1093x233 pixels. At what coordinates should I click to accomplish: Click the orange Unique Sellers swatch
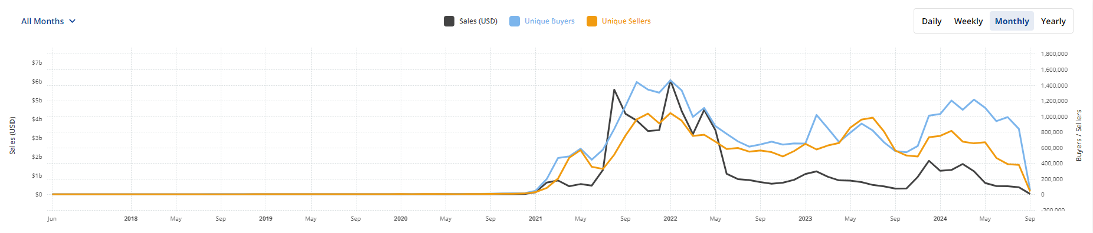[592, 21]
